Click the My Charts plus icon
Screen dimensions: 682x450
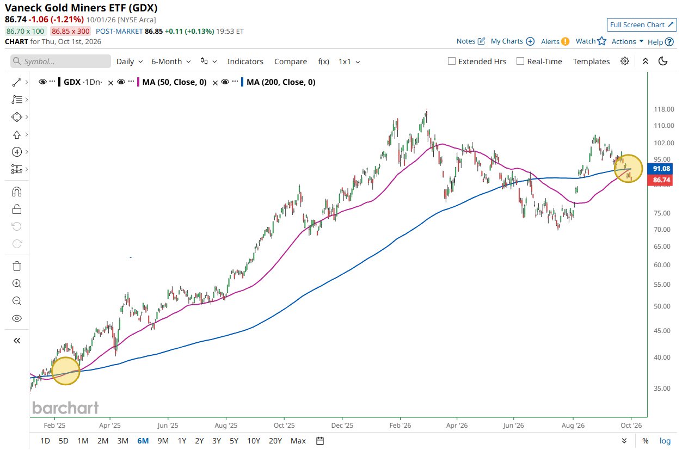[530, 41]
